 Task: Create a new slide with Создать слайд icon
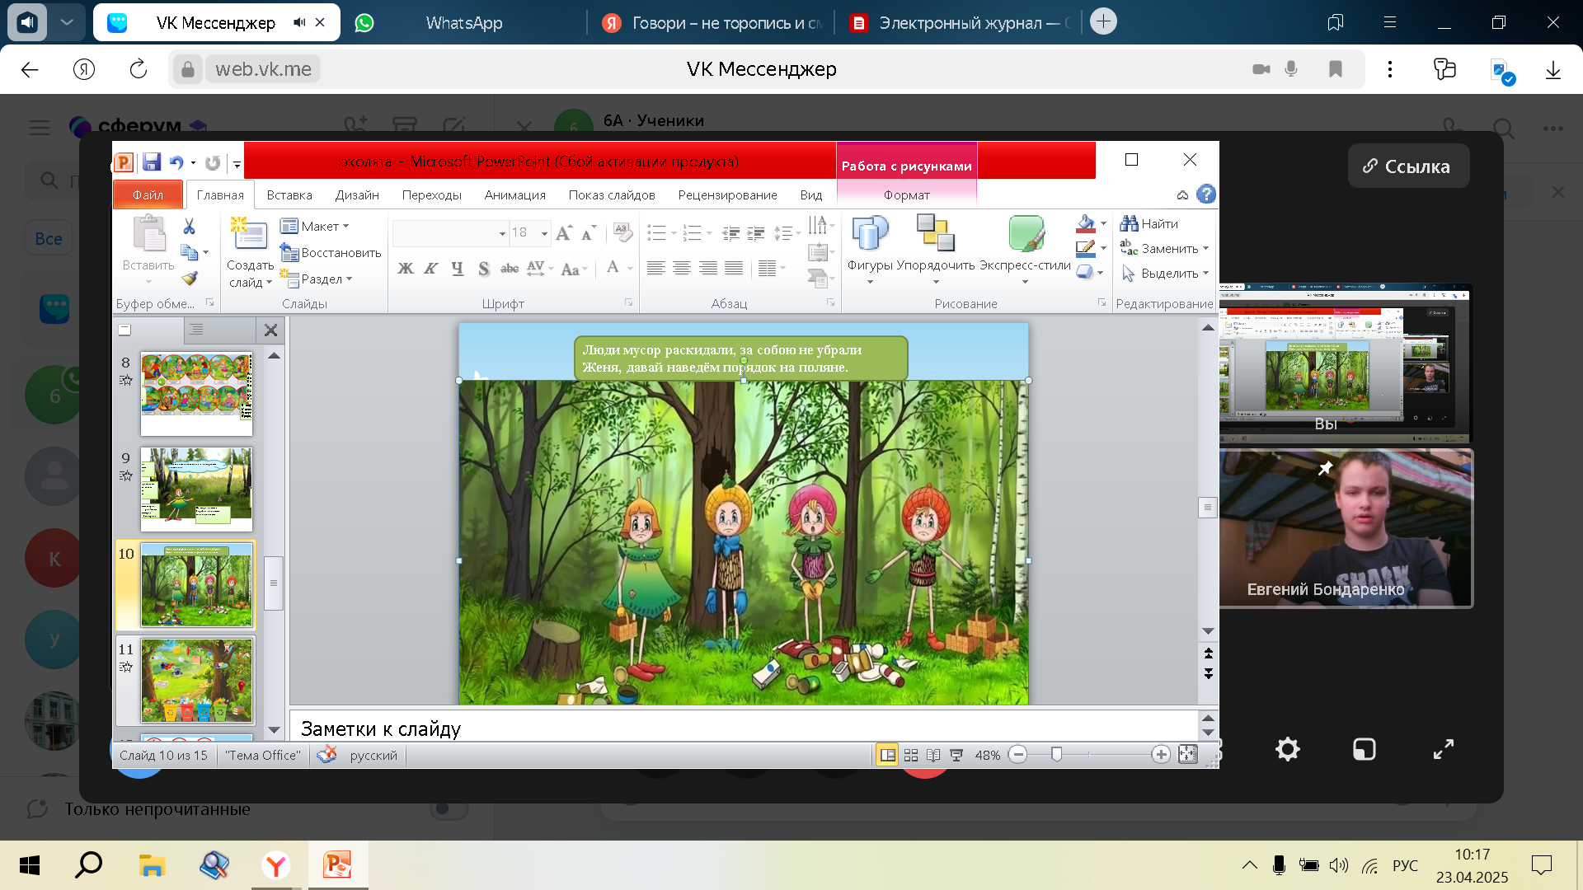(250, 235)
